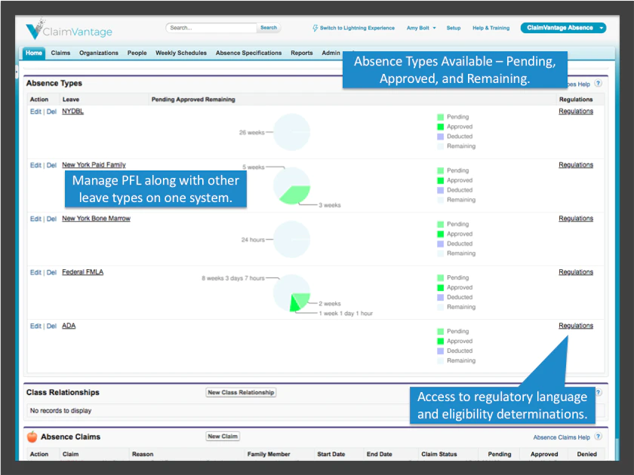Click the New Claim button

click(223, 437)
